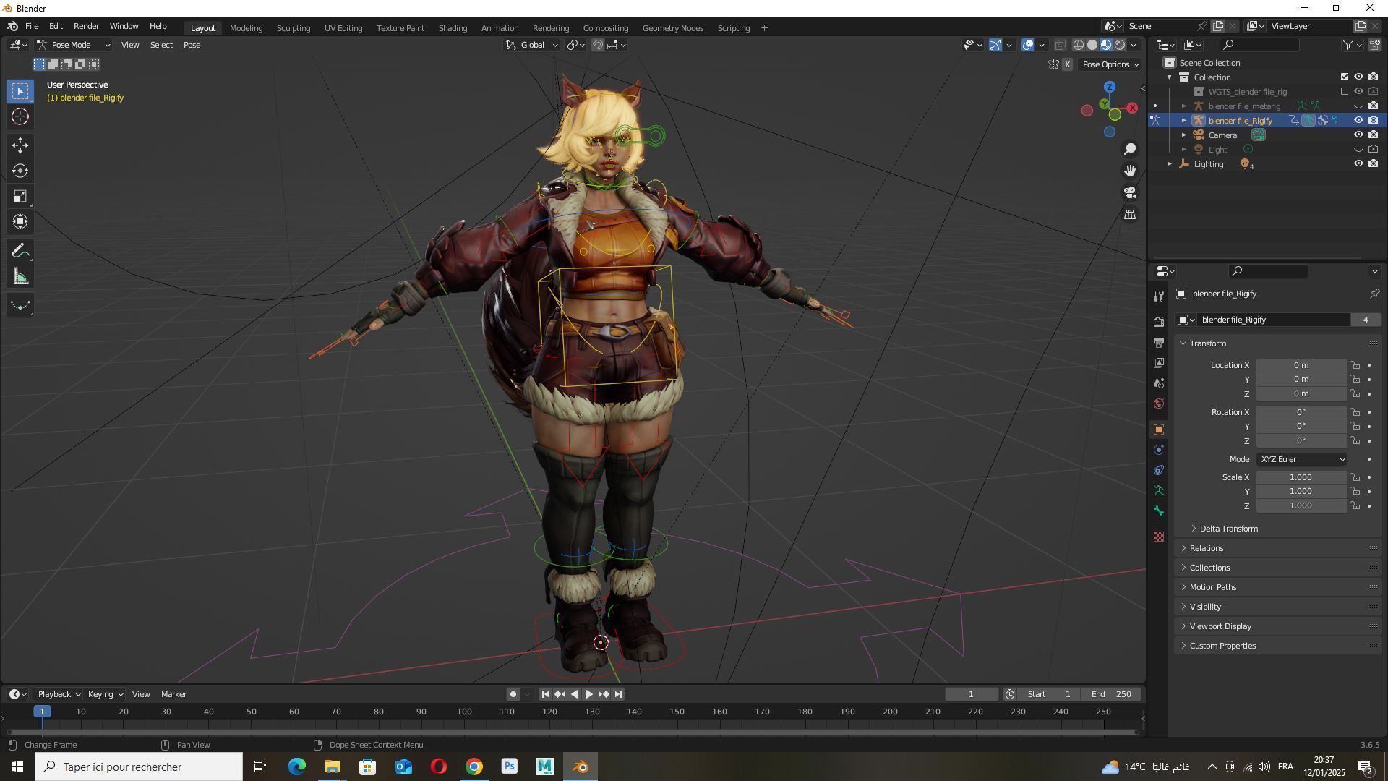The width and height of the screenshot is (1388, 781).
Task: Open the World properties tab
Action: point(1159,403)
